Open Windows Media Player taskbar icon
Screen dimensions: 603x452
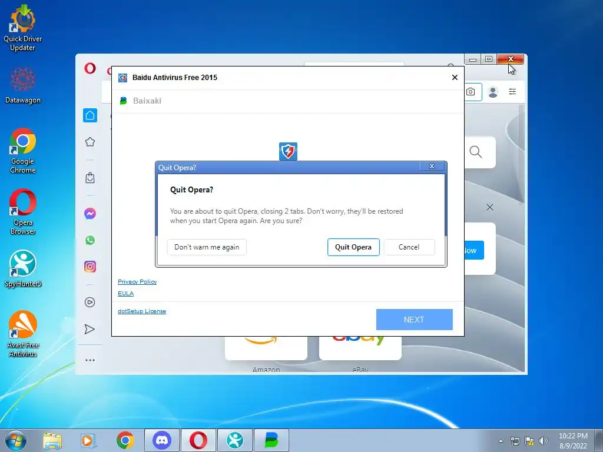tap(88, 440)
